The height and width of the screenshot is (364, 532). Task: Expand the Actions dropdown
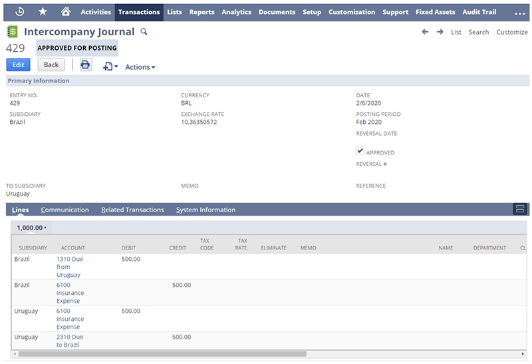click(140, 67)
